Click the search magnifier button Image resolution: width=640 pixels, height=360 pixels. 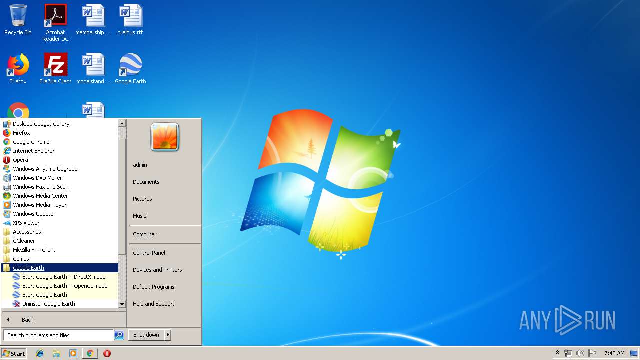coord(119,335)
